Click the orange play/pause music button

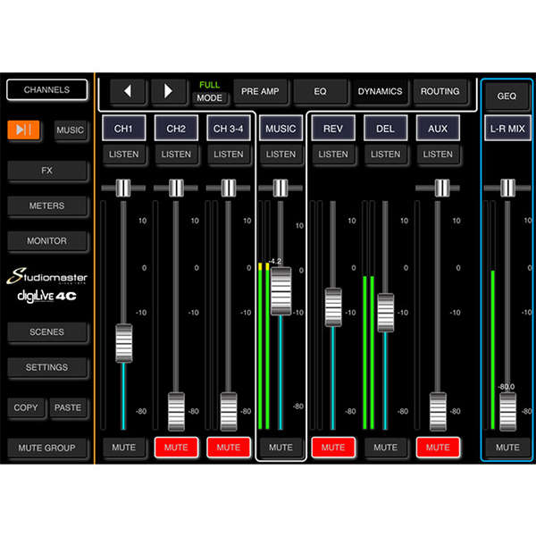[23, 130]
